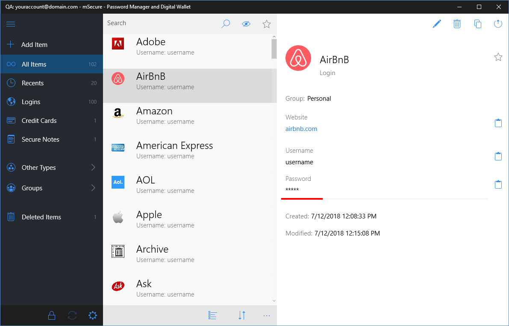Click the masked password value

292,190
